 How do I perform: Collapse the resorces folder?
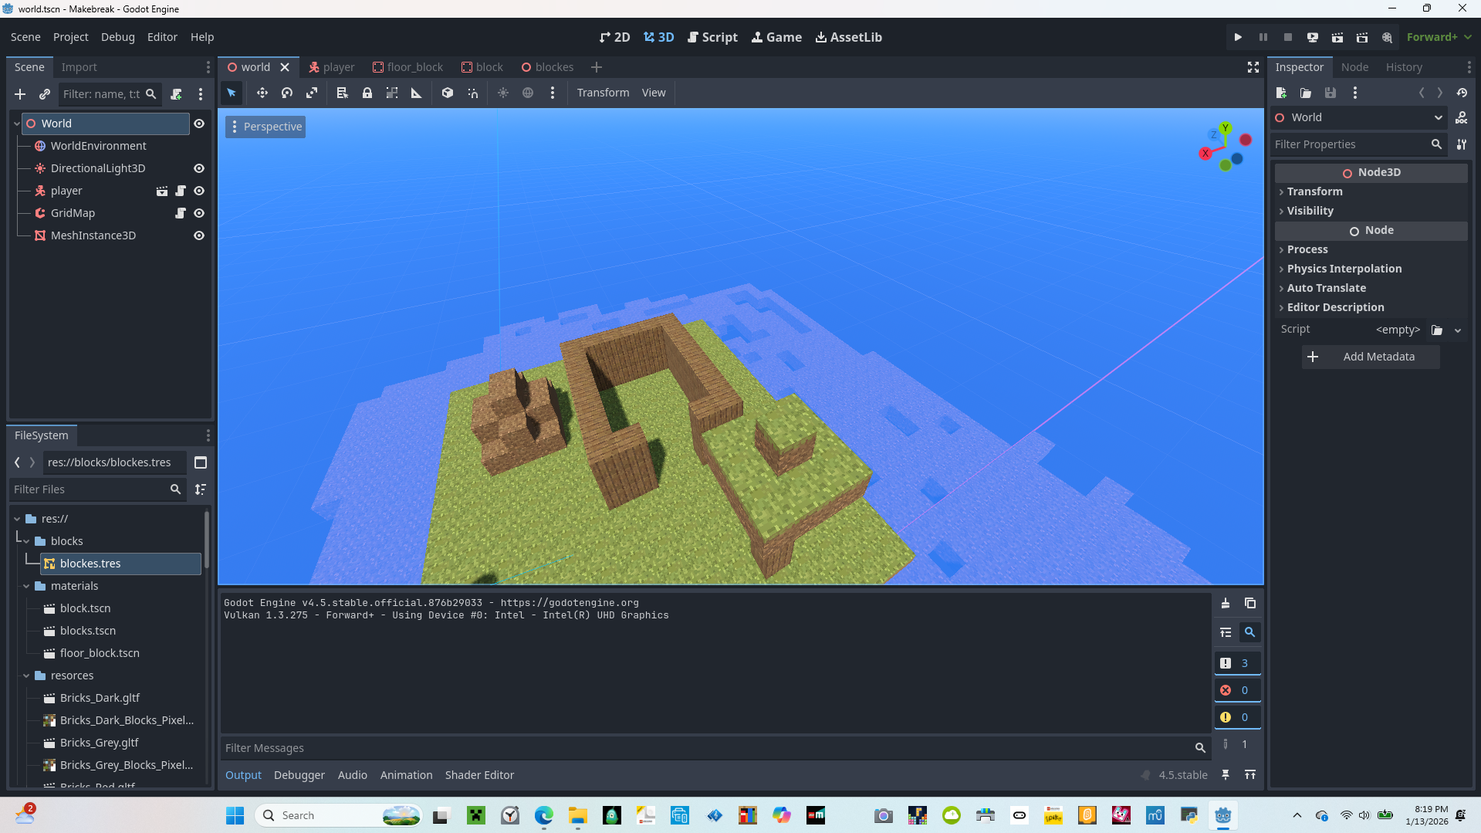click(26, 676)
